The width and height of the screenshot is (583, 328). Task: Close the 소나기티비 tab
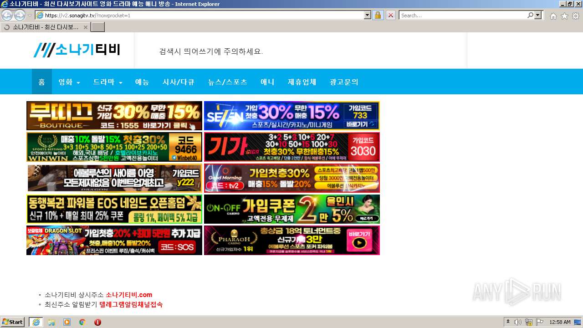[86, 27]
